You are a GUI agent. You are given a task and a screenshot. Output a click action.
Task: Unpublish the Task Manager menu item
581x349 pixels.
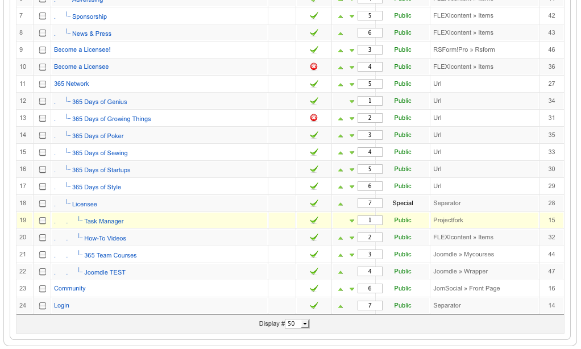pos(313,220)
